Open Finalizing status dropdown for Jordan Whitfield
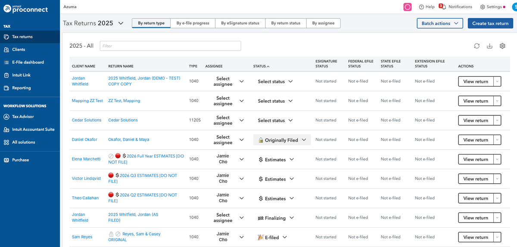Screen dimensions: 517x247 tap(276, 218)
